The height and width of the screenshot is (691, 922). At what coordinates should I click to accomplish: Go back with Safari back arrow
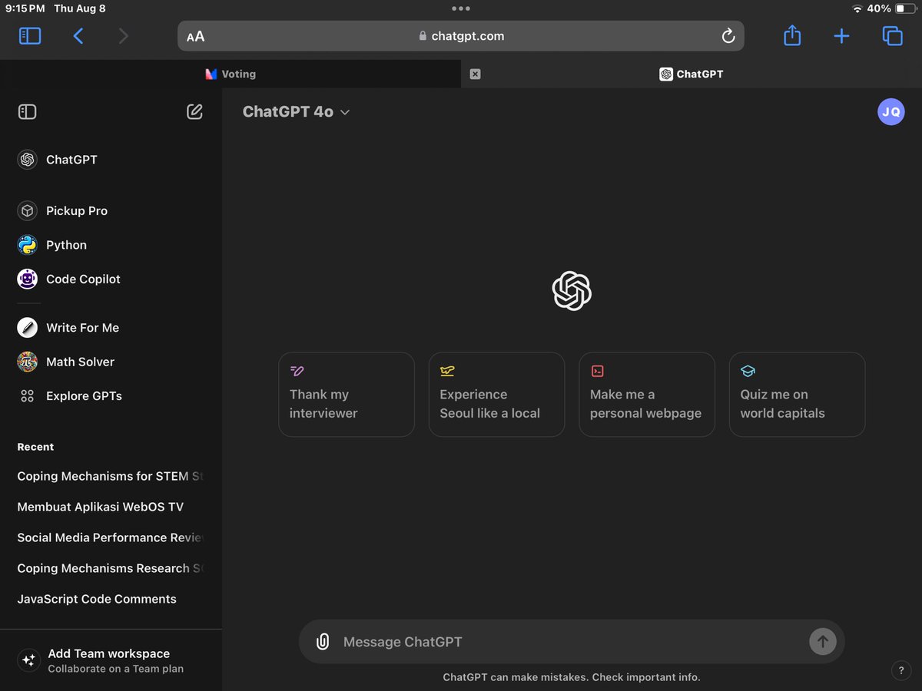(x=78, y=36)
